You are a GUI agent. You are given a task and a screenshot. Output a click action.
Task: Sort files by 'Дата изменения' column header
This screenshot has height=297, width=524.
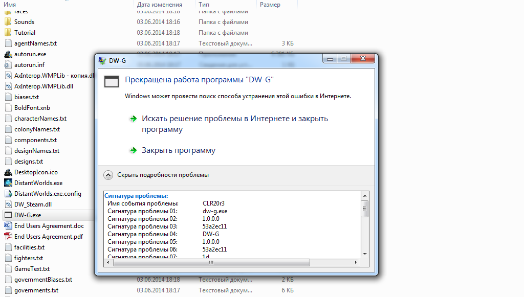tap(160, 5)
